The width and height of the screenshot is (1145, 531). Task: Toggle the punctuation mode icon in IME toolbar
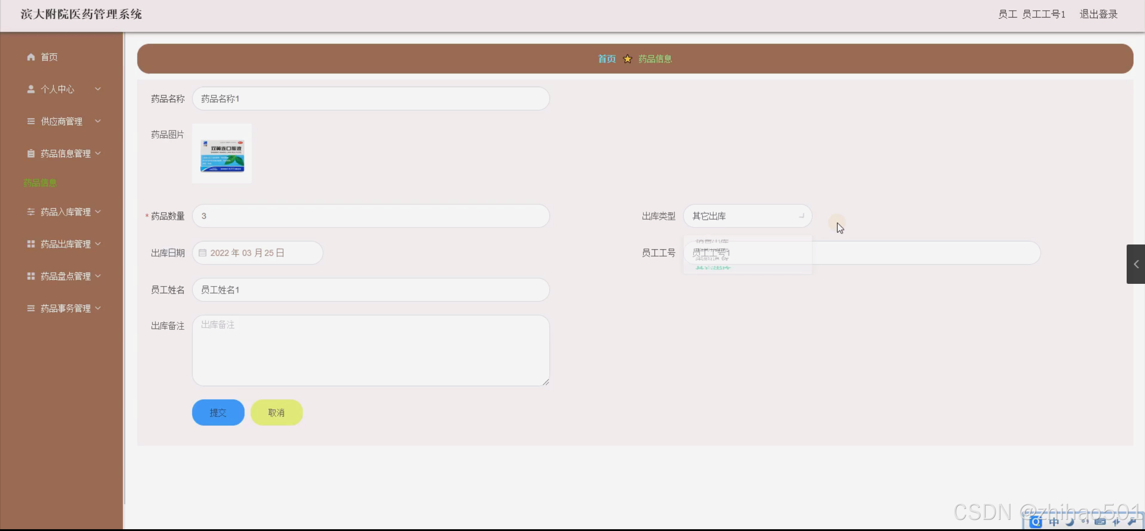[x=1085, y=522]
